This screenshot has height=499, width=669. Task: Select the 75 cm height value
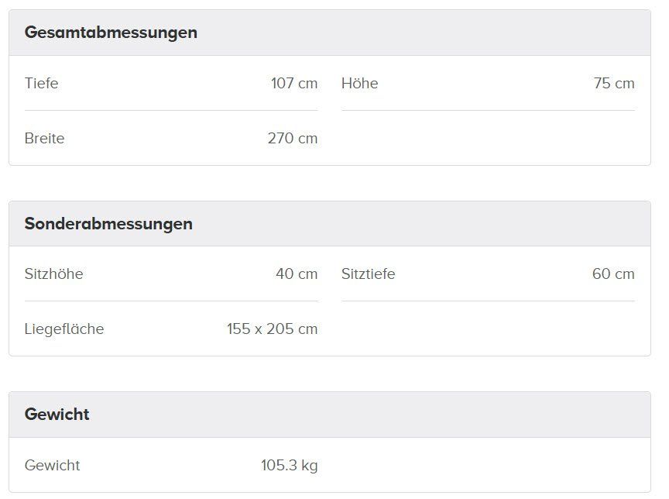pos(614,83)
